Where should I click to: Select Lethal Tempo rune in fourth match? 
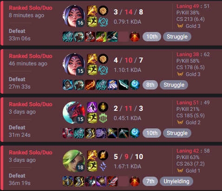103,155
